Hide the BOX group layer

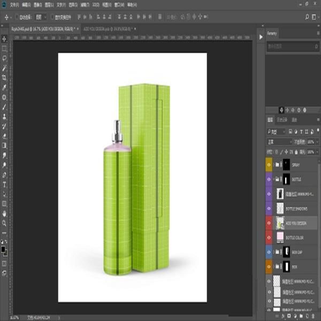[x=269, y=266]
